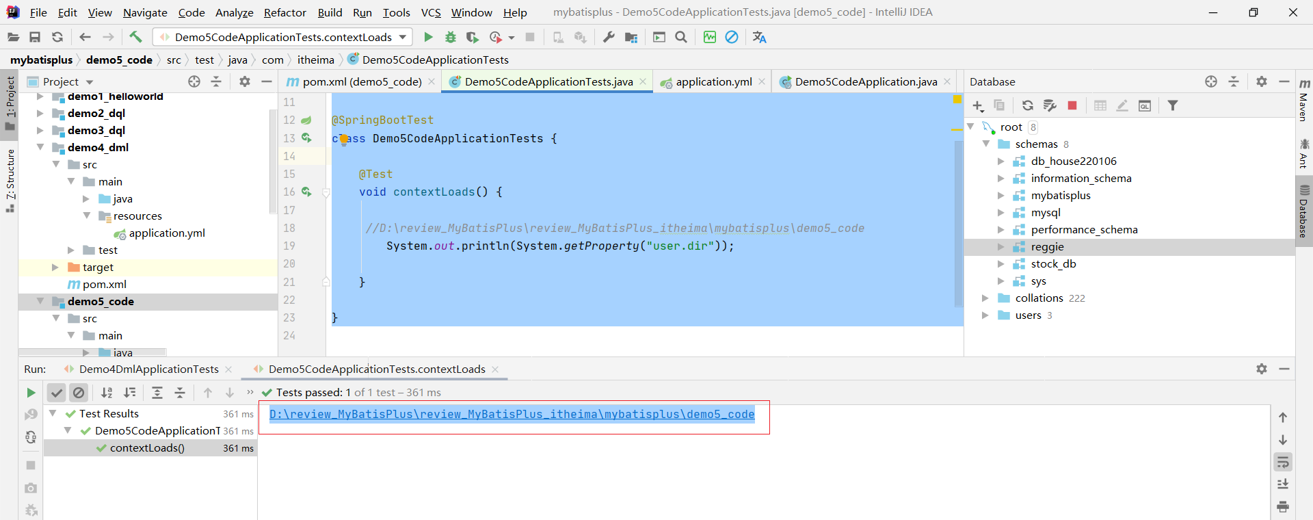Screen dimensions: 1313x520
Task: Open the demo5_code path link in the console
Action: (x=512, y=414)
